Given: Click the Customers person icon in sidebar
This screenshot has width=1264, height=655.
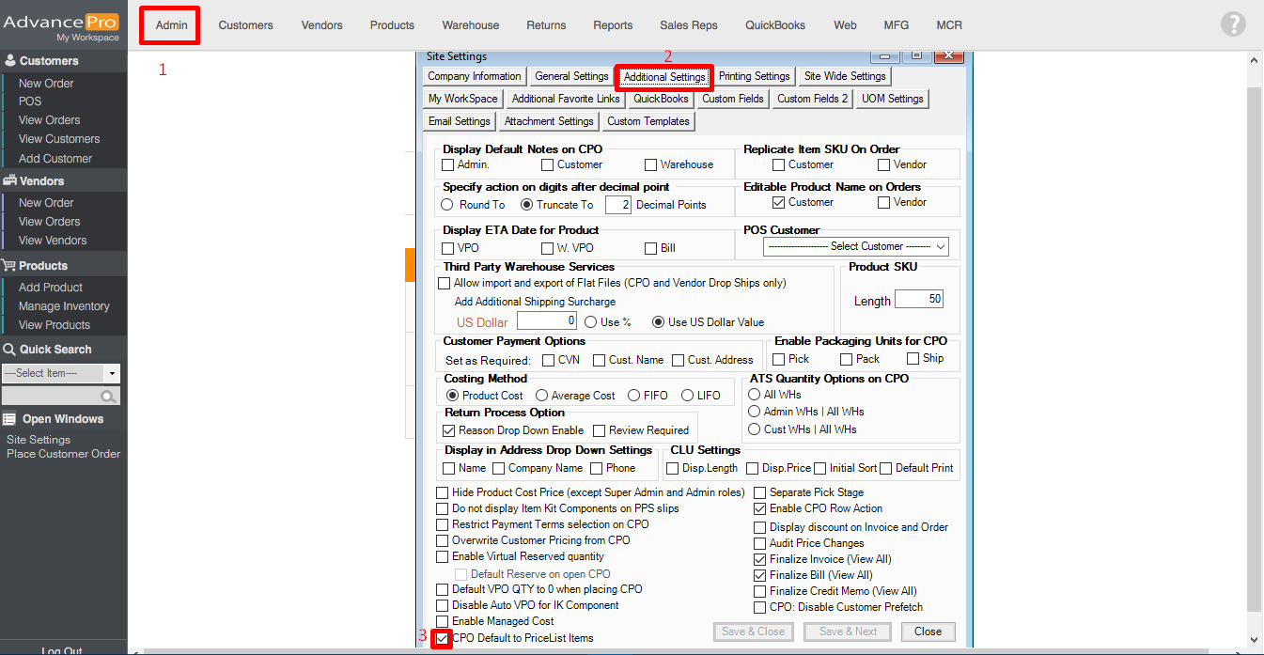Looking at the screenshot, I should pos(10,61).
